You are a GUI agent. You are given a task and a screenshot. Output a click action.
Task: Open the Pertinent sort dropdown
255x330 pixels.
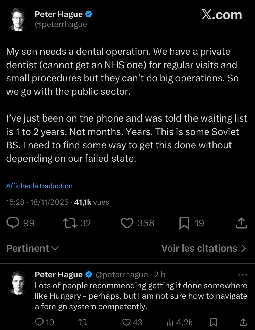[33, 248]
